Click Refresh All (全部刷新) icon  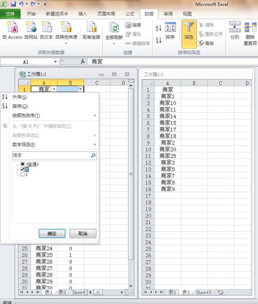coord(114,32)
